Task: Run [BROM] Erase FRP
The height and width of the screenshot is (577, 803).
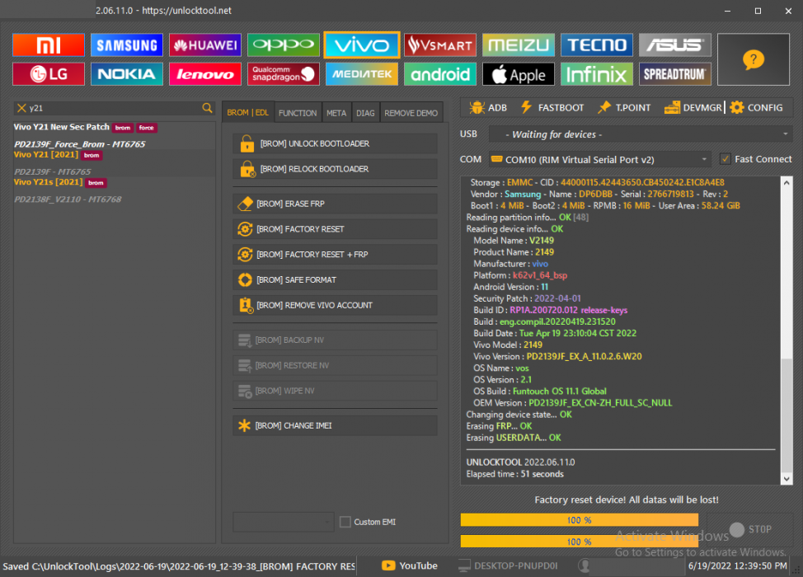Action: click(335, 204)
